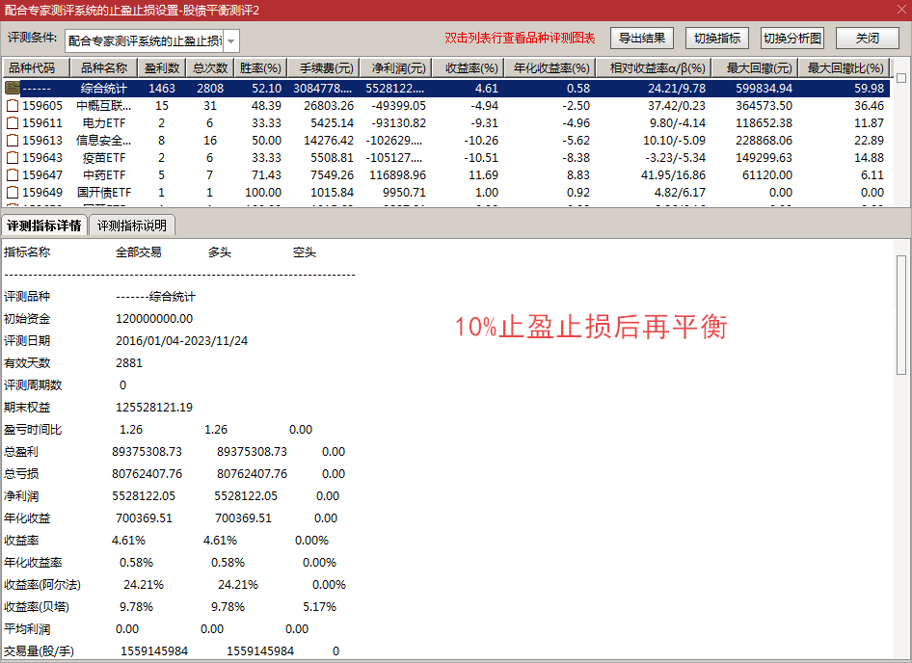Image resolution: width=912 pixels, height=663 pixels.
Task: Click the folder icon of the 综合统计 row
Action: [x=13, y=88]
